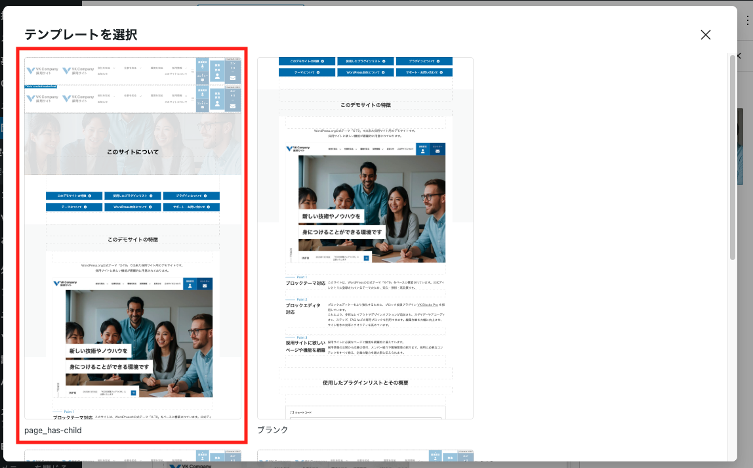Click the page_has-child template name label
753x468 pixels.
[x=52, y=430]
